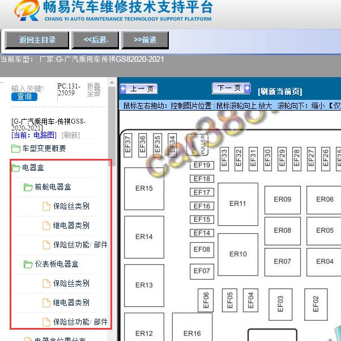Open 保险丝类别 under 前舱电器盒
Image resolution: width=341 pixels, height=341 pixels.
click(x=71, y=206)
